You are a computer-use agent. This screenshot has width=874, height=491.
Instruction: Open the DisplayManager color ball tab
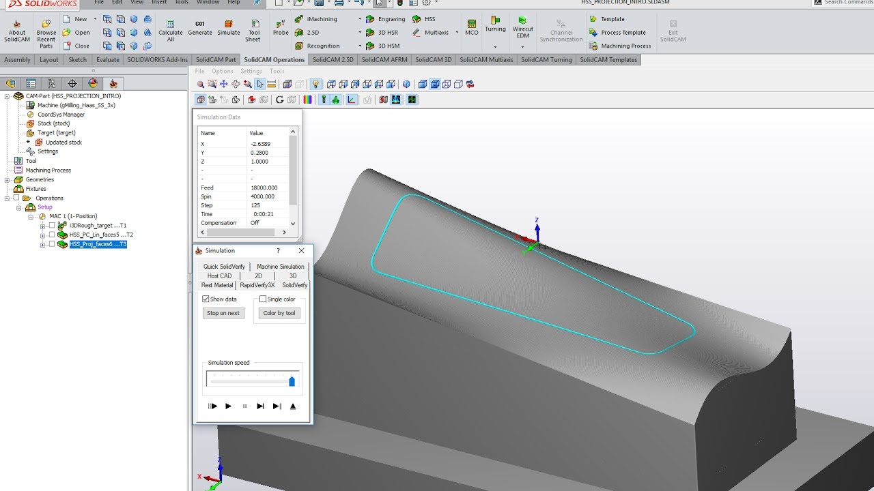click(93, 83)
